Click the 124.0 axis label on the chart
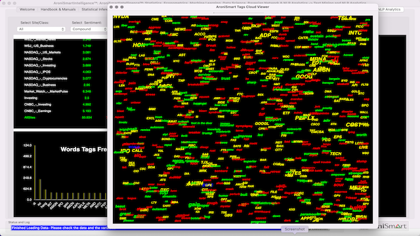Screen dimensions: 420x236 [x=28, y=146]
